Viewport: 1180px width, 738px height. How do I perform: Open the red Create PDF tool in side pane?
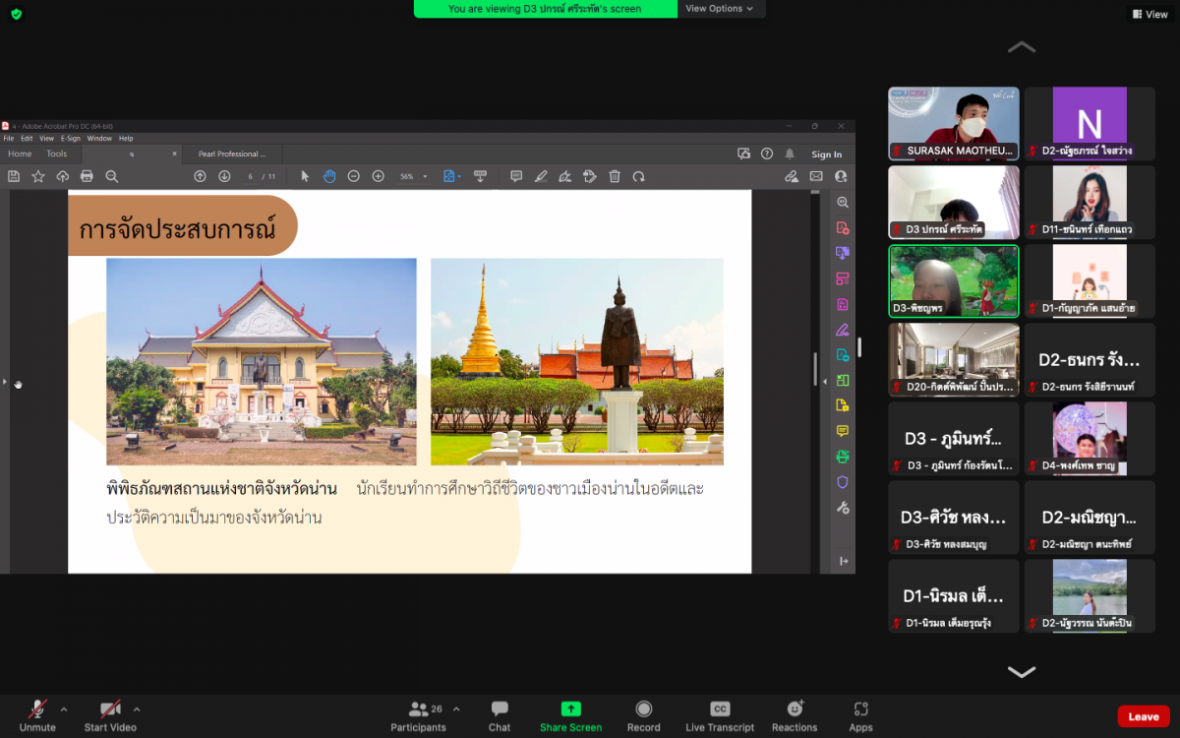click(843, 227)
